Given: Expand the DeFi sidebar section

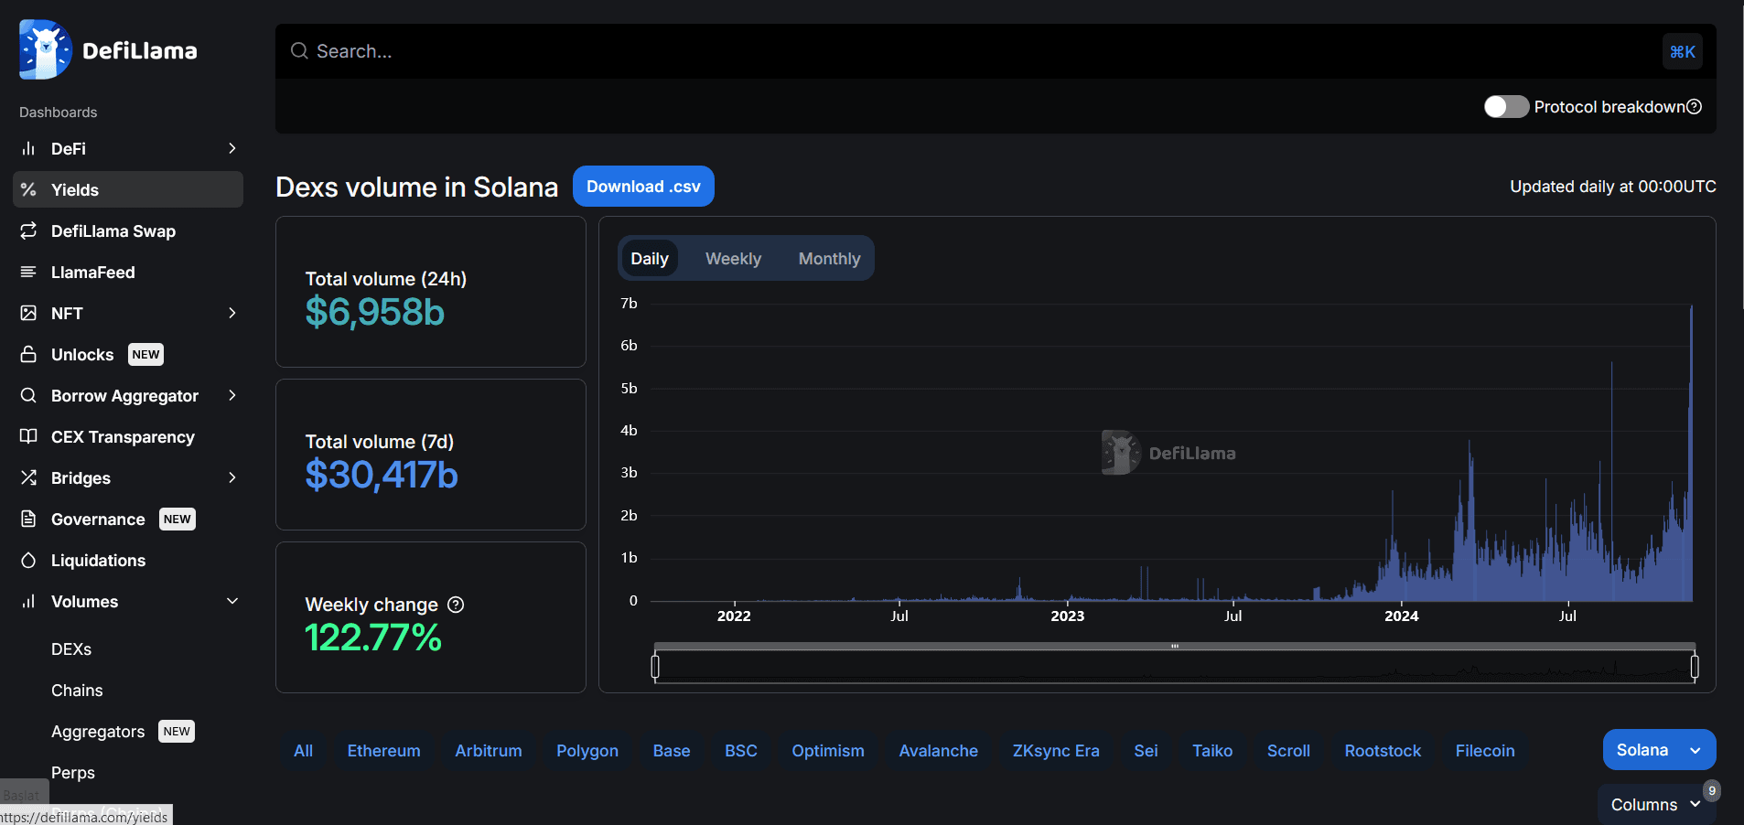Looking at the screenshot, I should coord(231,148).
